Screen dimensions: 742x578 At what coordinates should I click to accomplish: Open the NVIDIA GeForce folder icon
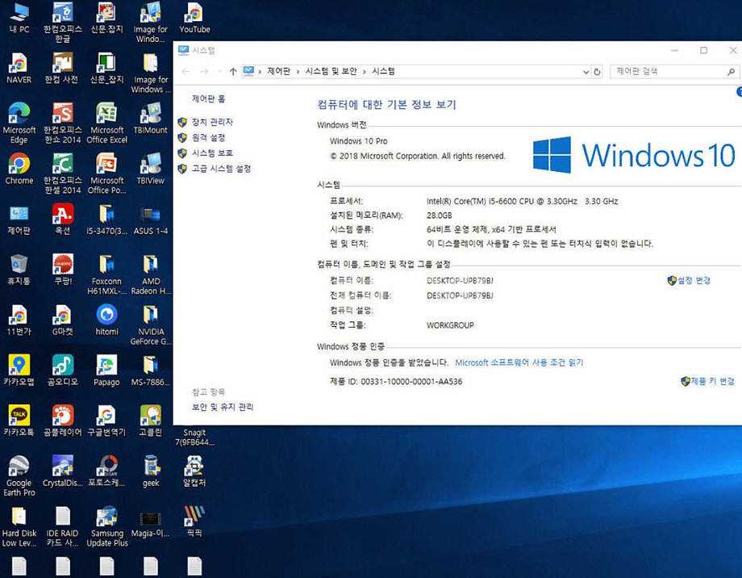point(151,325)
